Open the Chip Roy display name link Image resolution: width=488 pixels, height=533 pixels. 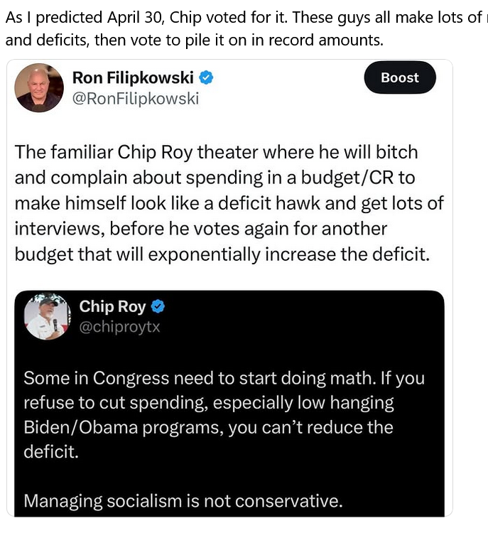tap(112, 307)
